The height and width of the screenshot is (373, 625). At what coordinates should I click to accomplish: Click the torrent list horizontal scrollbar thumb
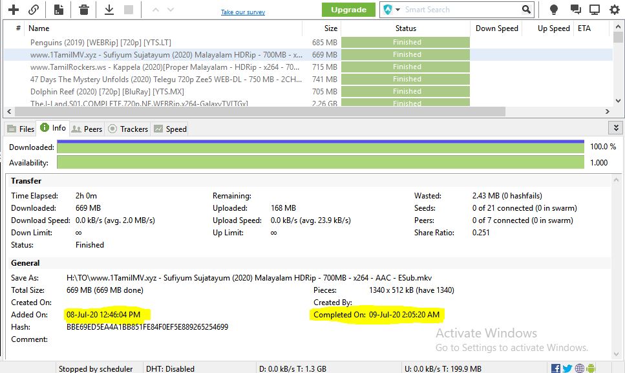coord(260,112)
